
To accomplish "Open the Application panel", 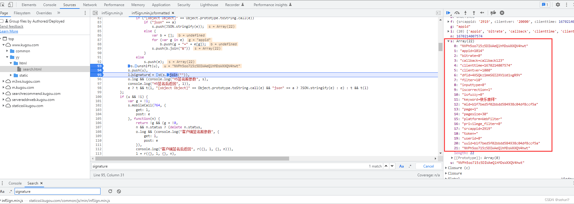I will click(x=161, y=5).
